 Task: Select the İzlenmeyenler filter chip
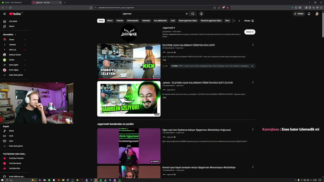click(x=133, y=21)
